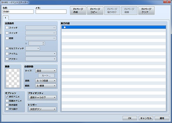Click the EVページクリア button
The width and height of the screenshot is (172, 123).
pyautogui.click(x=146, y=10)
